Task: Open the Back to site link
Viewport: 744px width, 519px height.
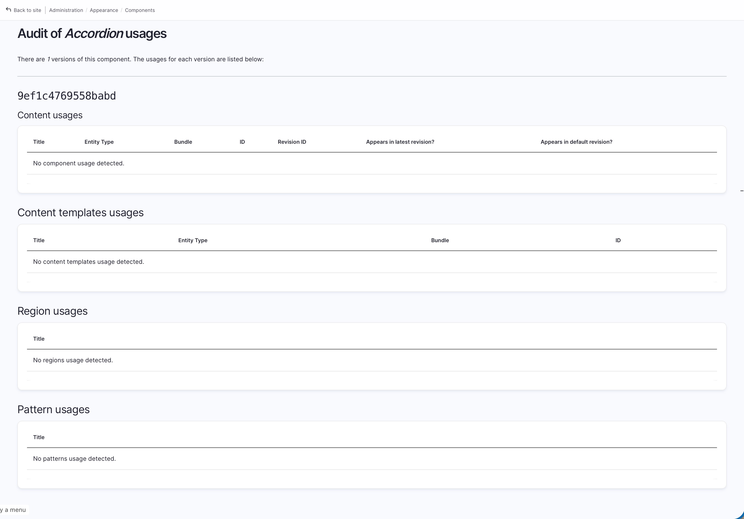Action: [23, 10]
